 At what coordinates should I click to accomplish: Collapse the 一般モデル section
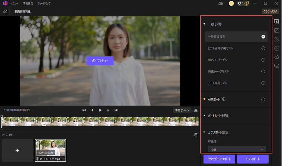click(204, 24)
